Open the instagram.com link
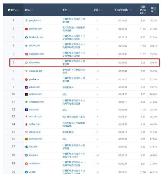Viewport: 162px width, 174px height. coord(36,54)
